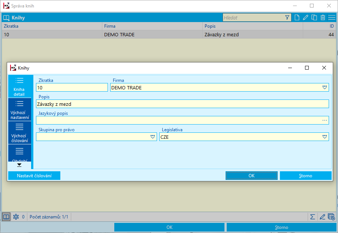
Task: Click the snowflake icon in status bar
Action: [x=16, y=217]
